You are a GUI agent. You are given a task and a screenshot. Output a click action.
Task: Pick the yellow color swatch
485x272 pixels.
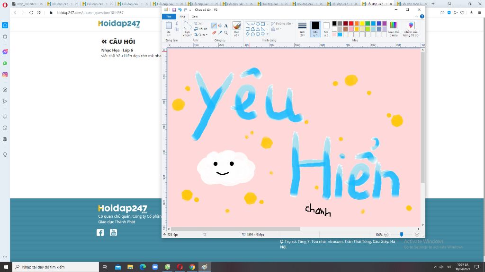coord(362,24)
